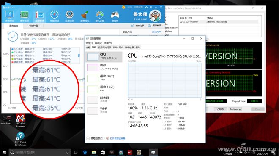Open the driver detection gear box icon

point(70,16)
